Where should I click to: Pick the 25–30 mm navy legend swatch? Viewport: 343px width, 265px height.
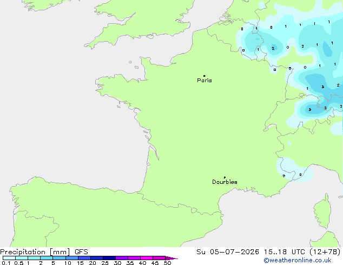tap(109, 258)
